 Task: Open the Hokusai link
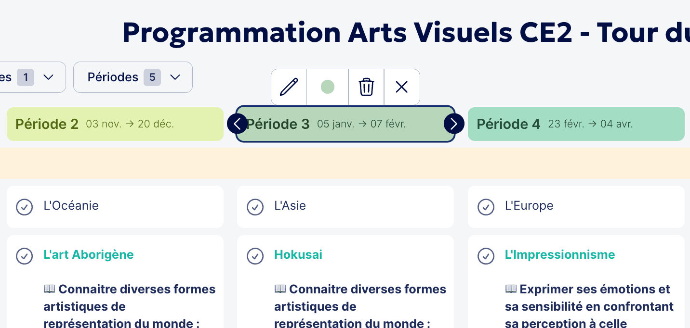[x=298, y=254]
